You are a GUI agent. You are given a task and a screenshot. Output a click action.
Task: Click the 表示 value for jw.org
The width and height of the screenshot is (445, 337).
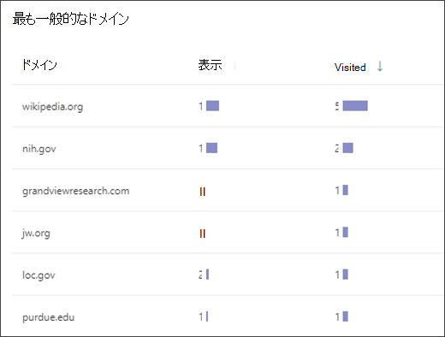click(202, 234)
